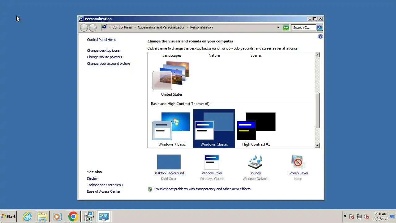396x223 pixels.
Task: Click Troubleshoot problems with transparency link
Action: [x=202, y=189]
